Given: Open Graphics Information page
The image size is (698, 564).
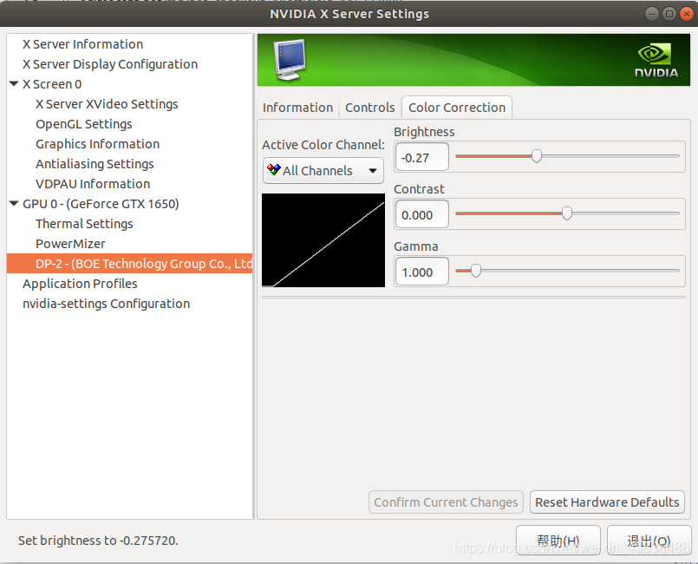Looking at the screenshot, I should pos(97,144).
